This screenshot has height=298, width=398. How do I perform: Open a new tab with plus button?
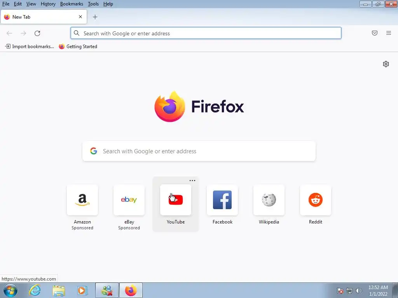coord(95,17)
